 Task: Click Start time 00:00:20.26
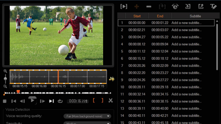137,66
